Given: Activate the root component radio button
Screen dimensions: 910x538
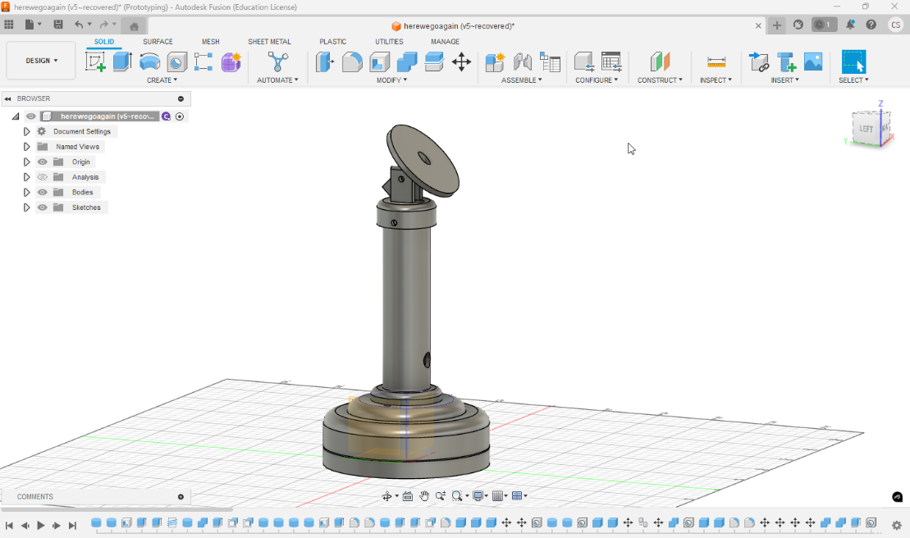Looking at the screenshot, I should 180,116.
